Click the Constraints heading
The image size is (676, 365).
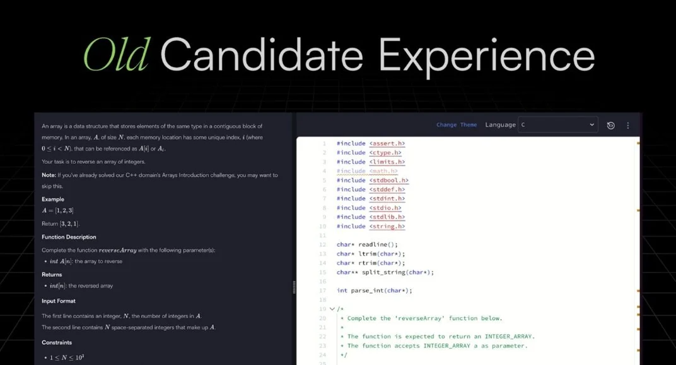pos(57,342)
